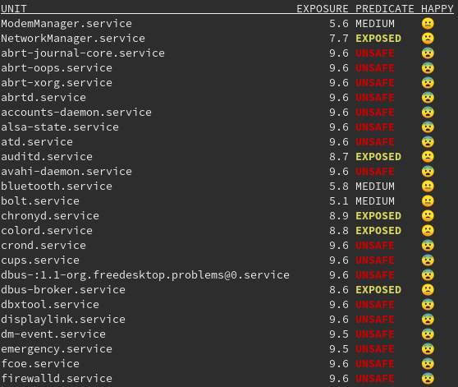This screenshot has height=387, width=458.
Task: Click the fearful emoji for displaylink.service
Action: (428, 319)
